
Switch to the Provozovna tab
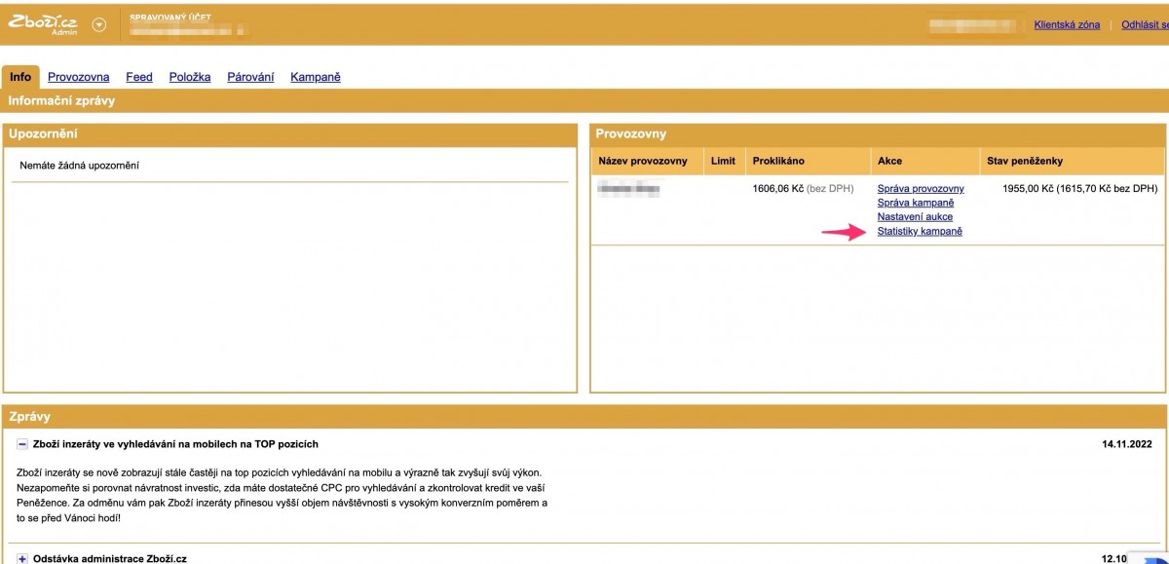(x=78, y=77)
